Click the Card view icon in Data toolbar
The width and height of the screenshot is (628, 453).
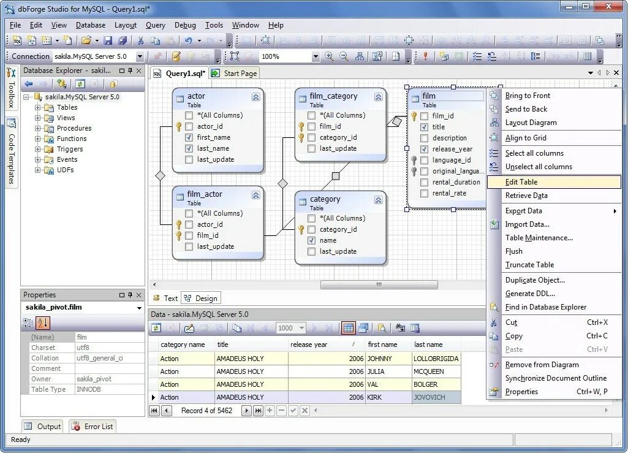(364, 329)
